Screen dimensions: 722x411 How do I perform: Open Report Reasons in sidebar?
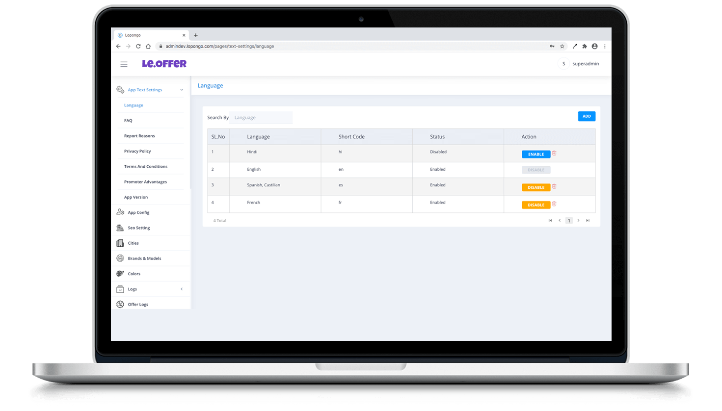pyautogui.click(x=139, y=136)
